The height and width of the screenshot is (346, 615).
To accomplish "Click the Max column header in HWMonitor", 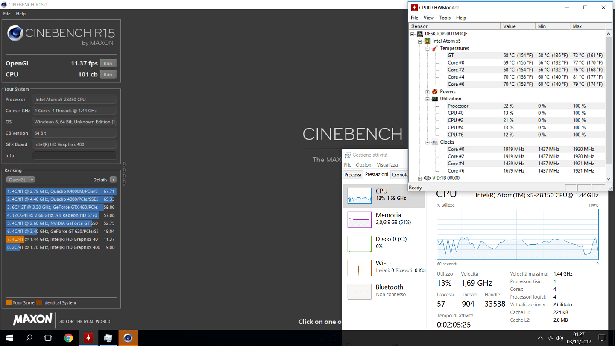I will click(588, 26).
